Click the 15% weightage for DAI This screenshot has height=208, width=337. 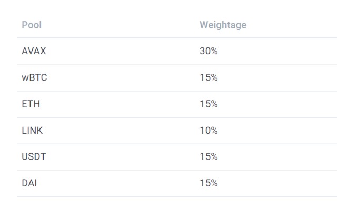pos(209,183)
